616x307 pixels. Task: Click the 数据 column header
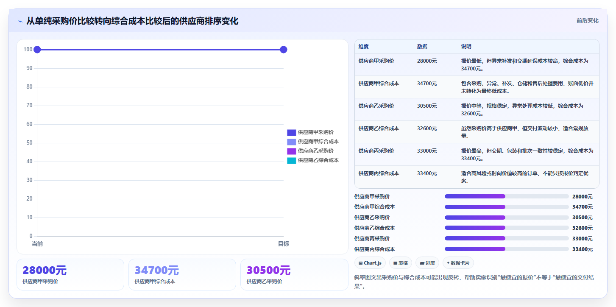tap(422, 47)
